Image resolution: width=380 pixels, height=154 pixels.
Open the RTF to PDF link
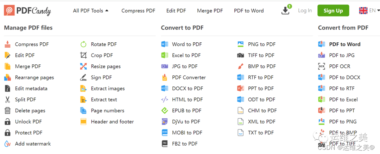[x=260, y=78]
